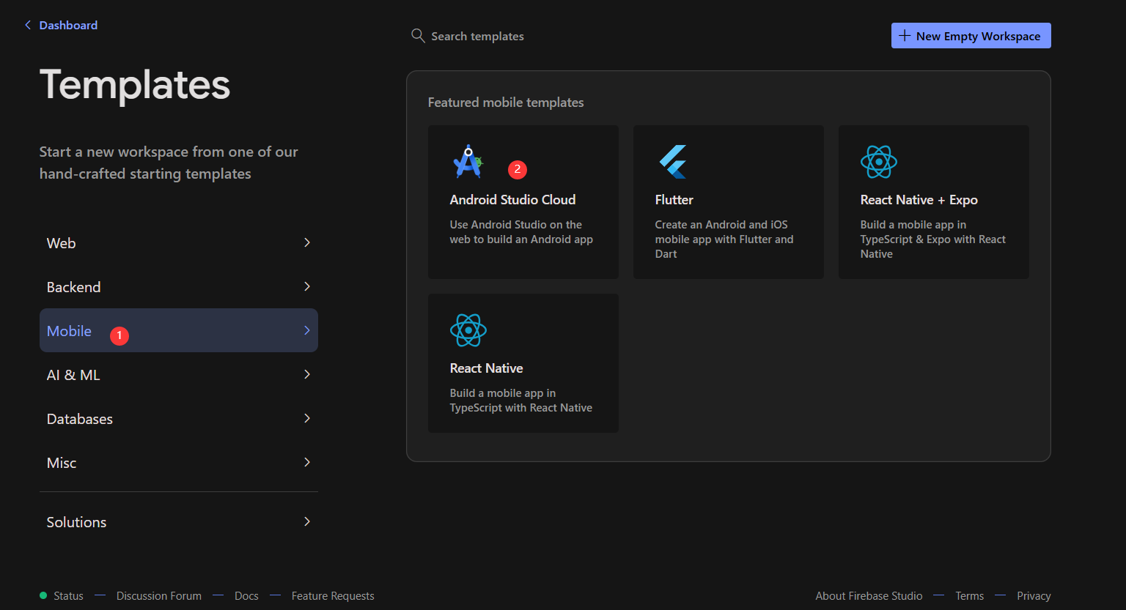Open the About Firebase Studio link
This screenshot has height=610, width=1126.
click(869, 596)
